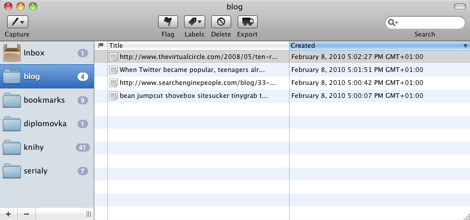
Task: Click the serialy folder icon
Action: coord(12,171)
